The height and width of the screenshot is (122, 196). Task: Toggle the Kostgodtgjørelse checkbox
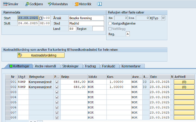coord(110,23)
